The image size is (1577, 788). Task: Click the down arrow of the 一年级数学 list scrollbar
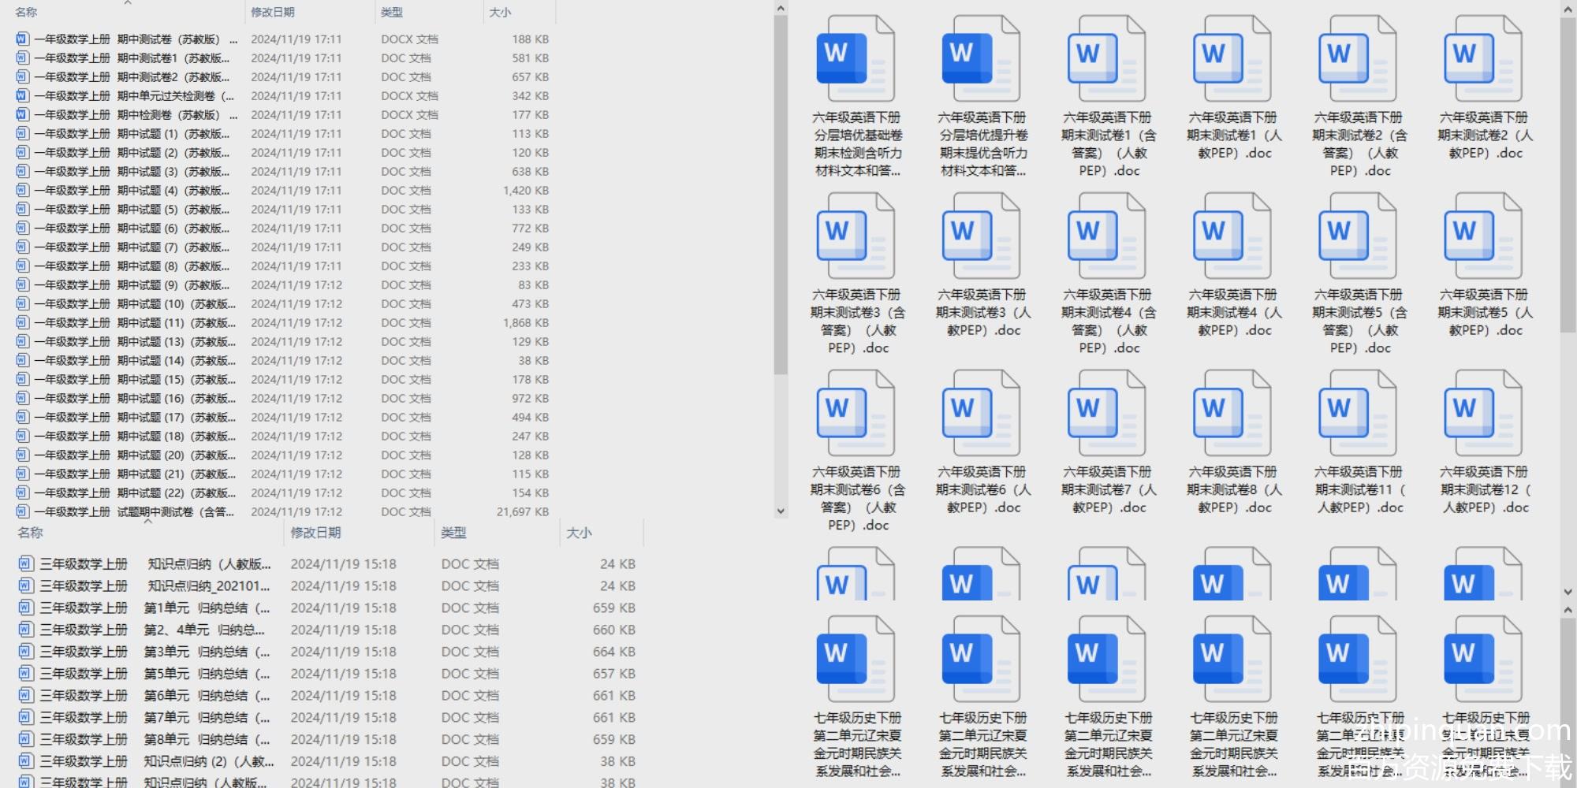point(781,511)
